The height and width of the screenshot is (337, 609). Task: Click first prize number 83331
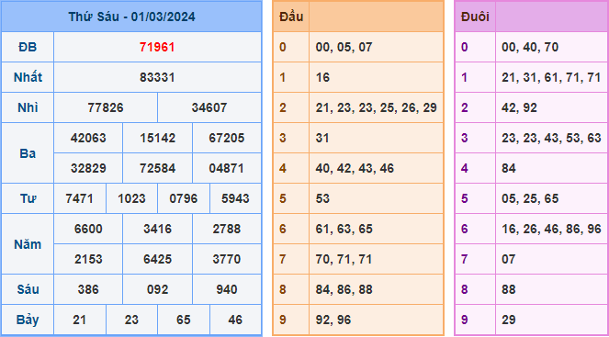coord(157,77)
